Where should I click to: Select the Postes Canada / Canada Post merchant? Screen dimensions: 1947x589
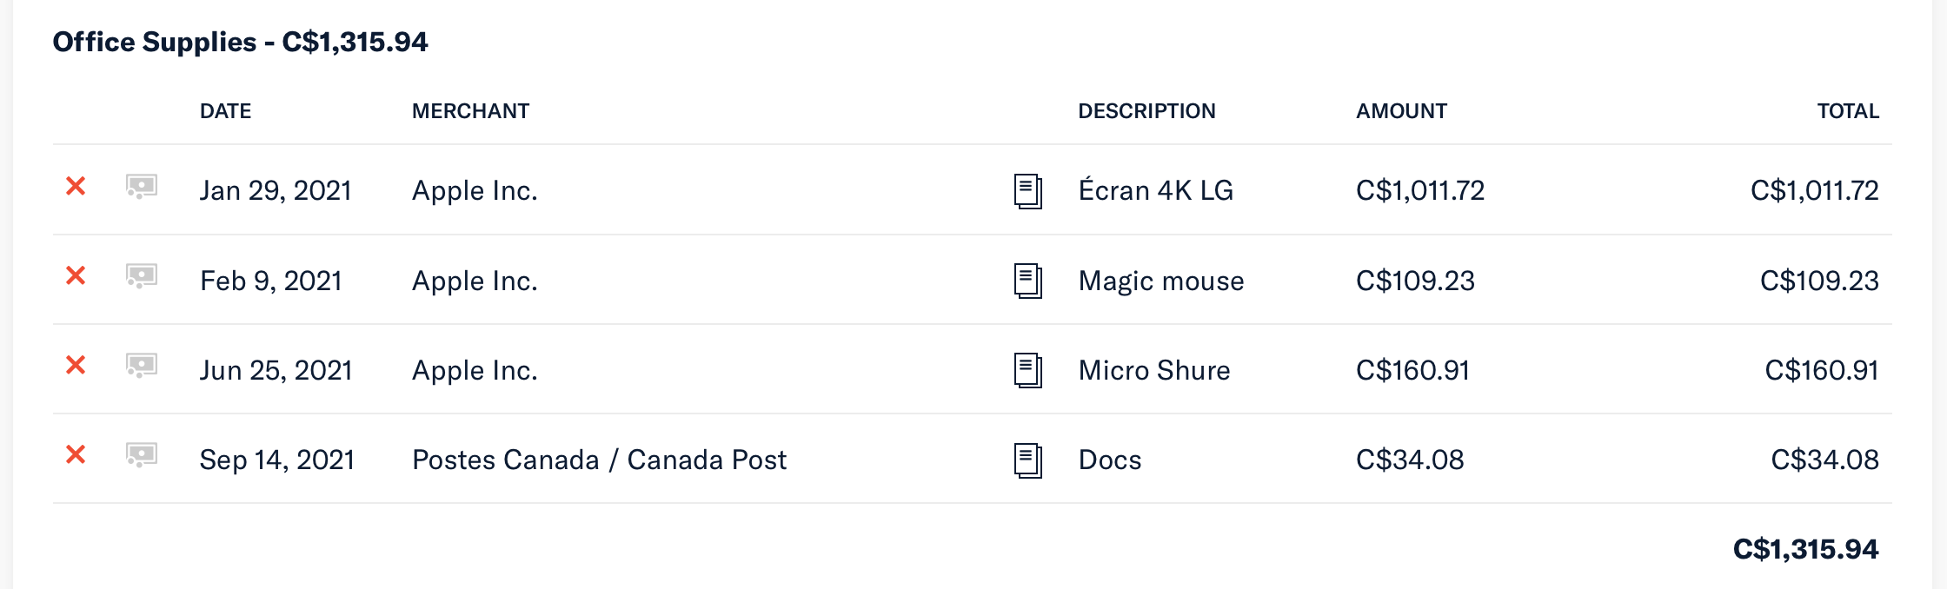pyautogui.click(x=599, y=460)
